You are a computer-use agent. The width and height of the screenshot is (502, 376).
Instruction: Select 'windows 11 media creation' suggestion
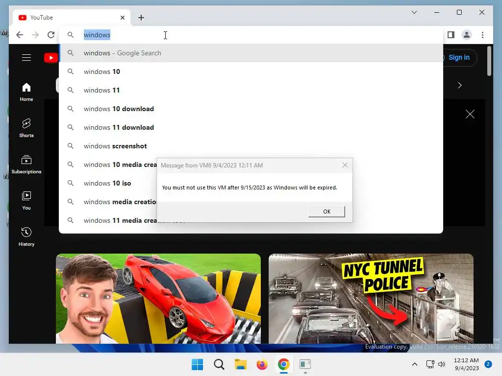[x=108, y=220]
